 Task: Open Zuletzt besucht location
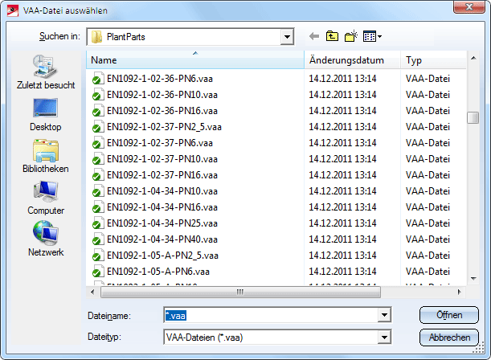coord(46,72)
